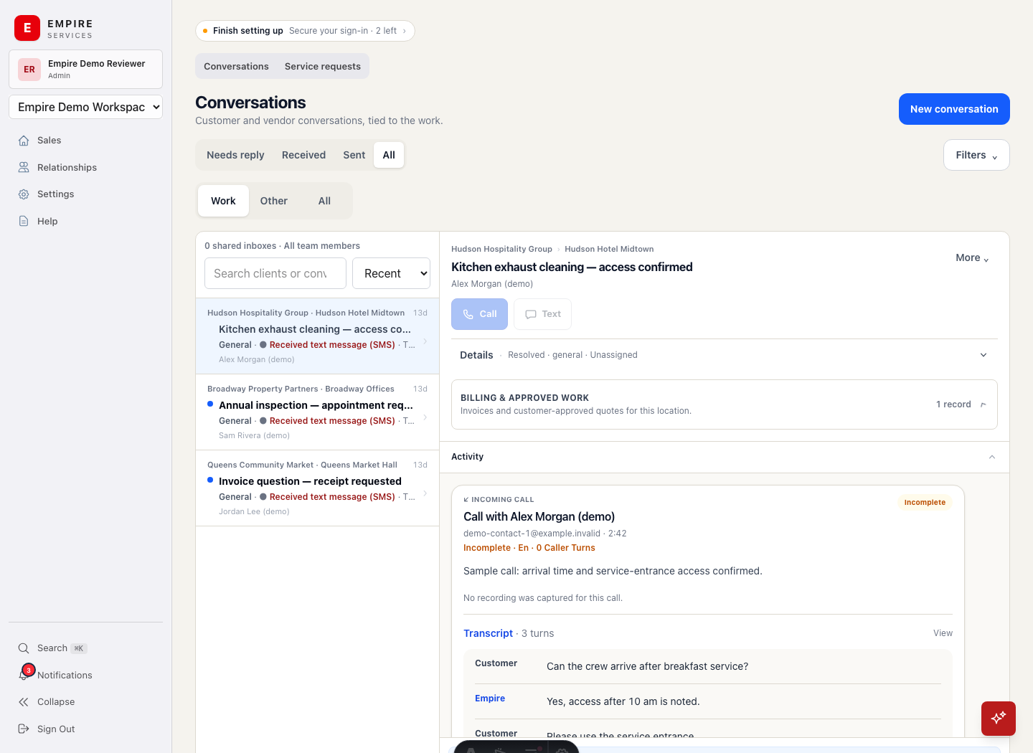Viewport: 1033px width, 753px height.
Task: Expand the Details section chevron
Action: [984, 355]
